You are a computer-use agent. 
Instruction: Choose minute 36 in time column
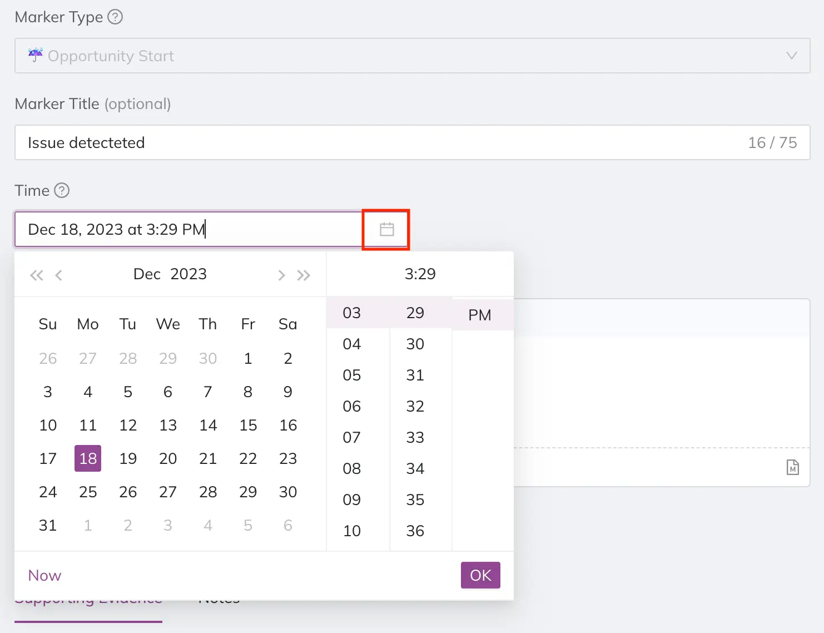[421, 531]
